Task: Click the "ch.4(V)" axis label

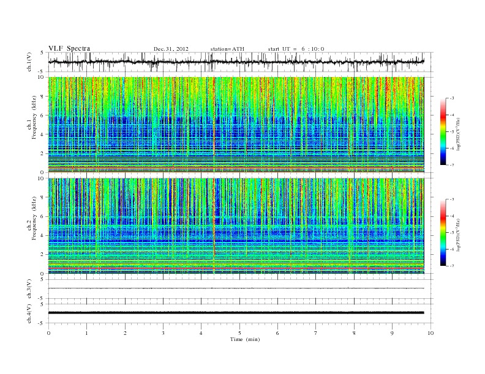Action: tap(29, 313)
